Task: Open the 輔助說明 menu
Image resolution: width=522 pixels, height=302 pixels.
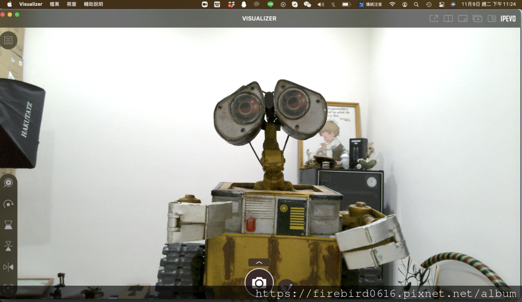Action: tap(93, 4)
